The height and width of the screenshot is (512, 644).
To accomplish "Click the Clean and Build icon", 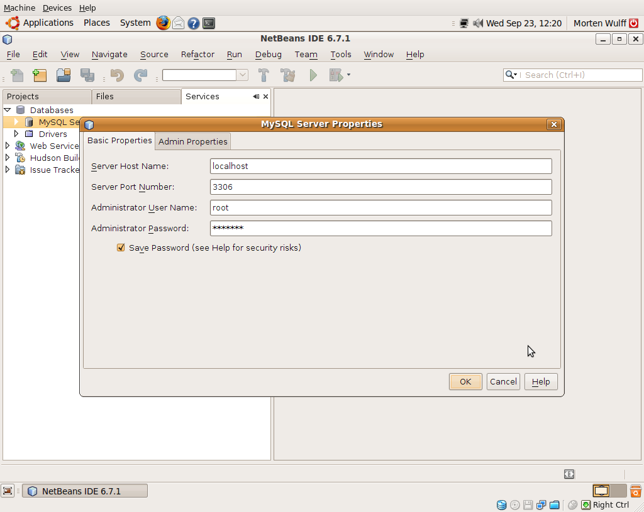I will (287, 75).
